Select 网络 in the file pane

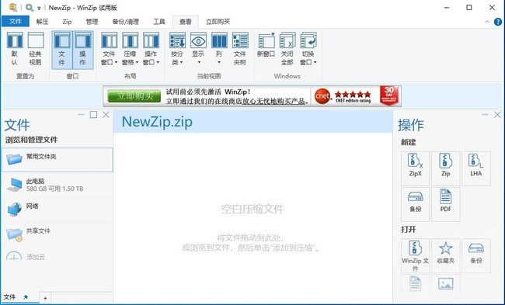point(57,210)
